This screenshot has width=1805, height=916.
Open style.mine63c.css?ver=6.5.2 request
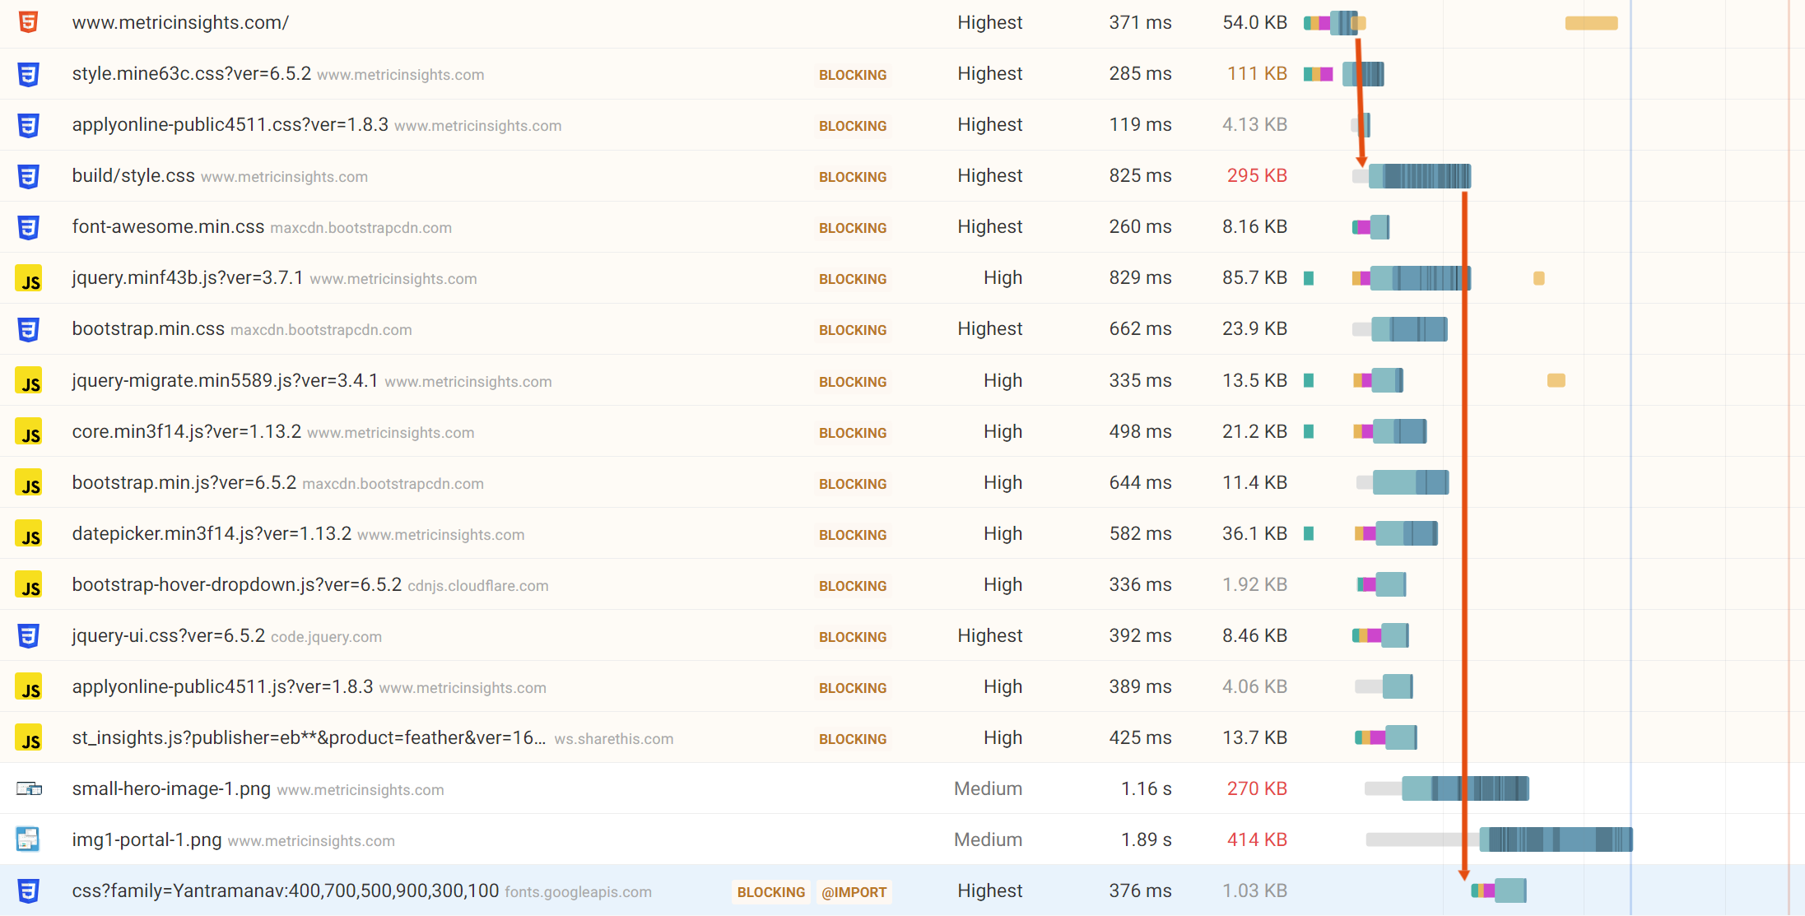(x=192, y=73)
